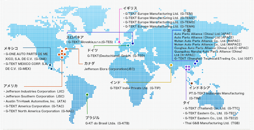Viewport: 254px width, 130px height.
Task: Select the dark blue Slovakia marker dot
Action: pyautogui.click(x=133, y=43)
